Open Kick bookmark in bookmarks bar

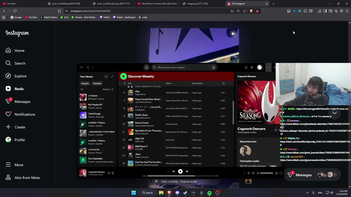pyautogui.click(x=64, y=17)
